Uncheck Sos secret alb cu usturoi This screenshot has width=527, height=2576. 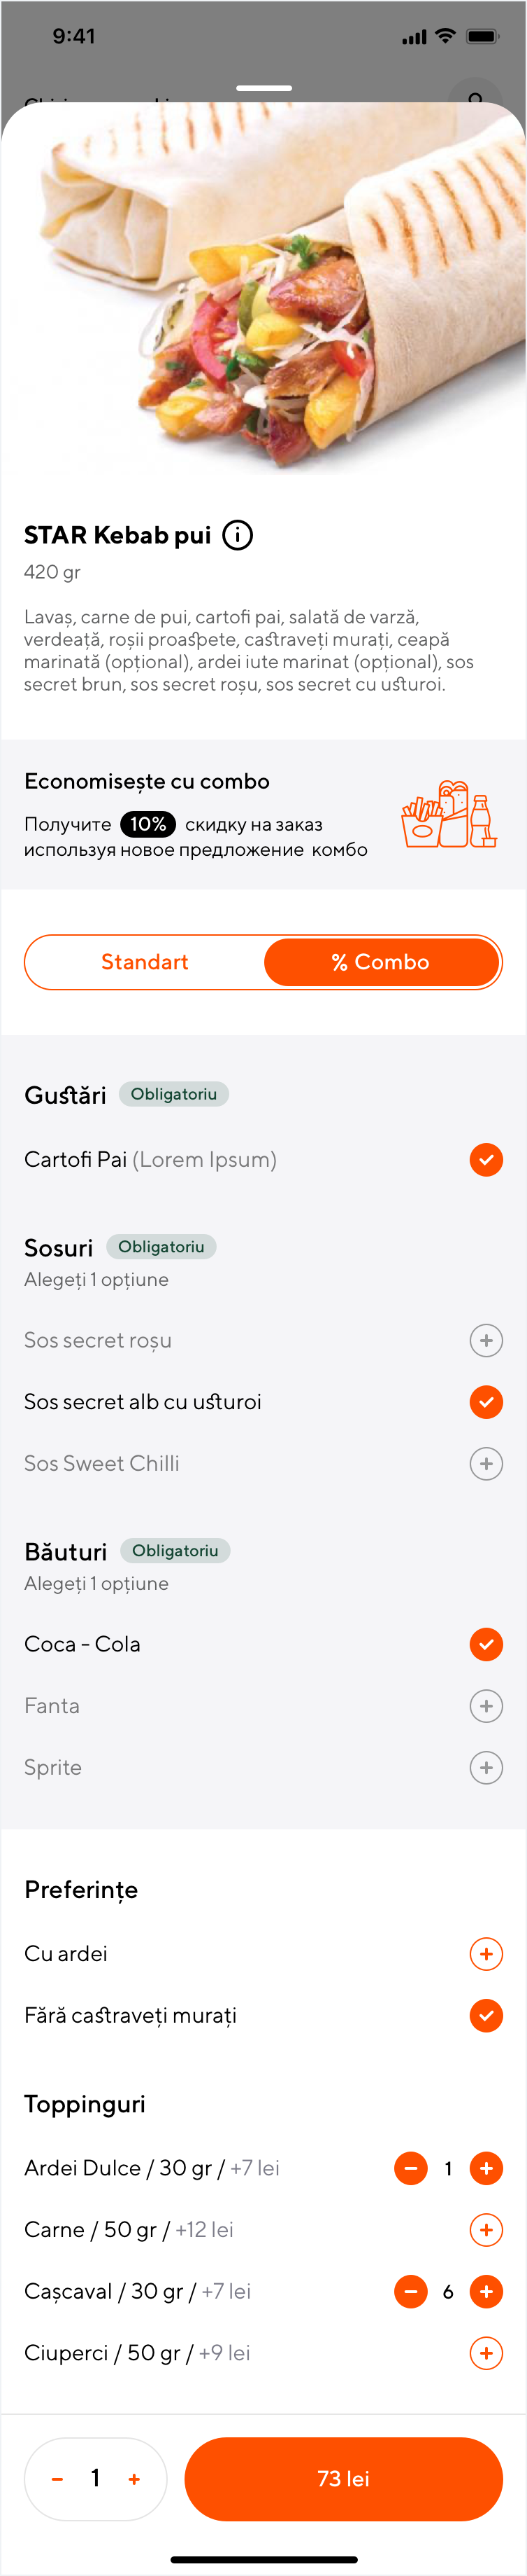pos(486,1402)
